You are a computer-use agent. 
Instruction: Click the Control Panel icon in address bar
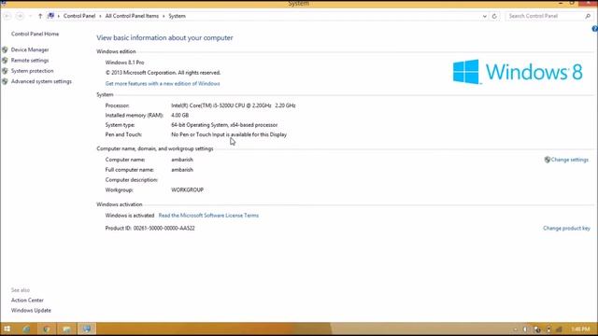pyautogui.click(x=50, y=16)
